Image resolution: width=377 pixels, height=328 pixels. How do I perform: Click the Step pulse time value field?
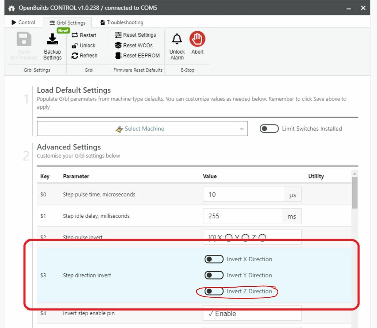coord(243,195)
